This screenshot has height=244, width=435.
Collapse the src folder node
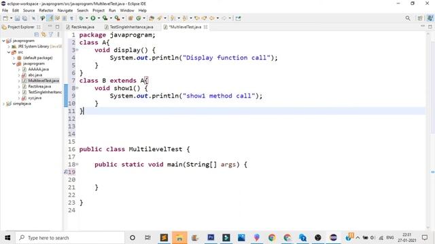click(9, 52)
